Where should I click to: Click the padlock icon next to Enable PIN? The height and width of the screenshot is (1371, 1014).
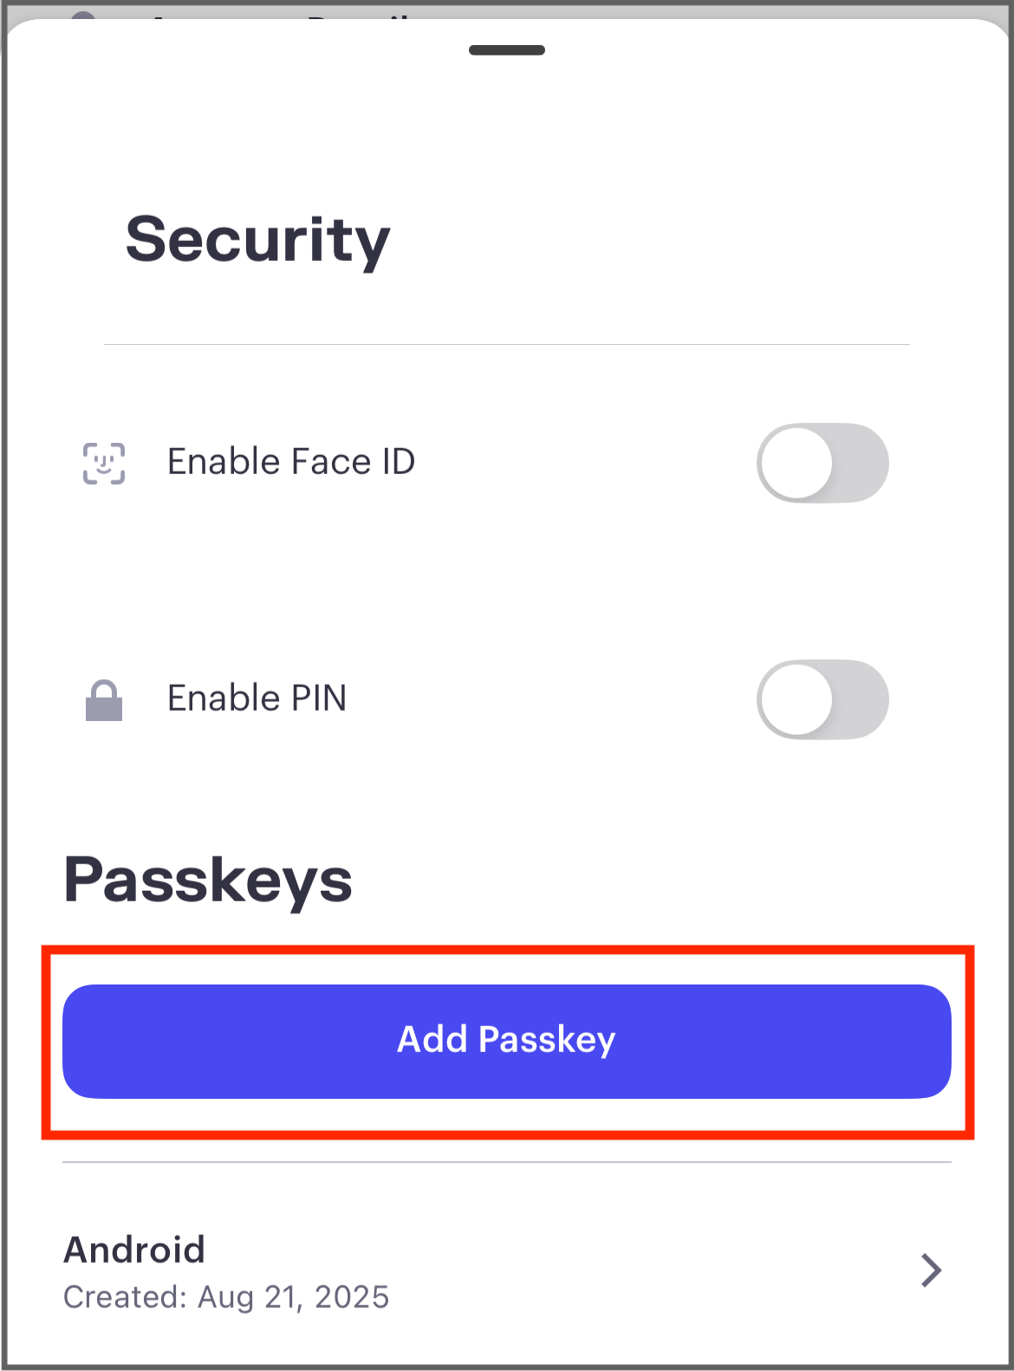coord(106,698)
